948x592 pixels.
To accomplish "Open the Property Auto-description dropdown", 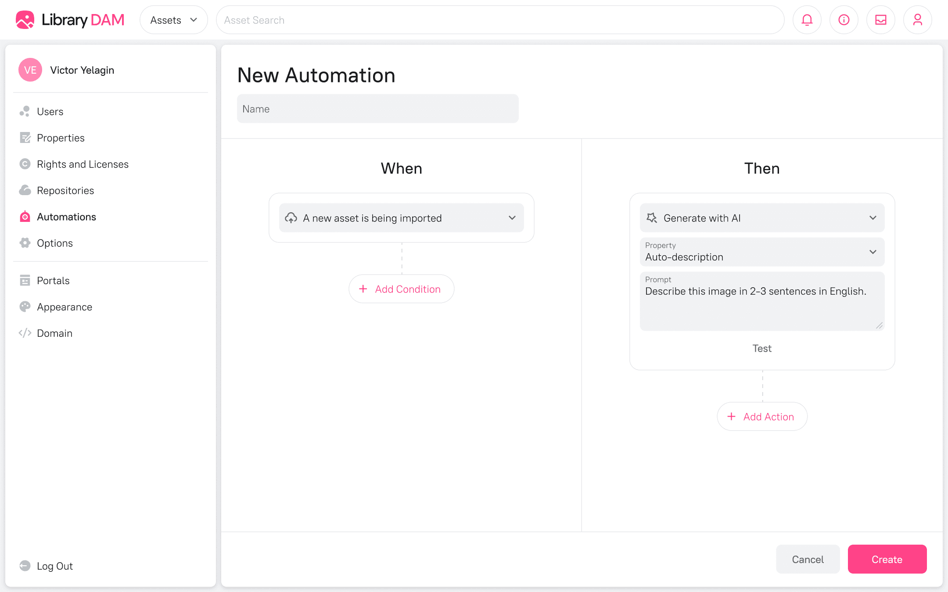I will coord(762,252).
